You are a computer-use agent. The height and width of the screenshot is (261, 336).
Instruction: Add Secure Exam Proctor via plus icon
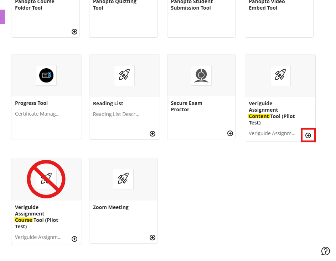coord(230,133)
